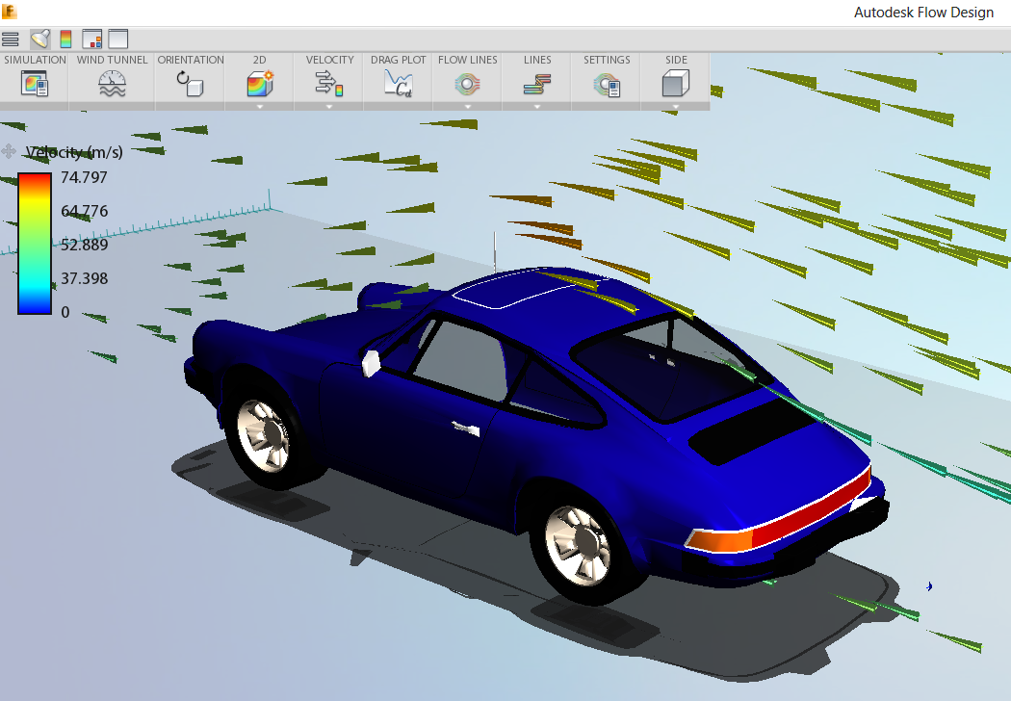Toggle the scene lighting lamp icon
Screen dimensions: 1011x701
pyautogui.click(x=39, y=39)
